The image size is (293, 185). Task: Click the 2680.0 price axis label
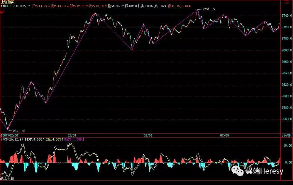(287, 50)
